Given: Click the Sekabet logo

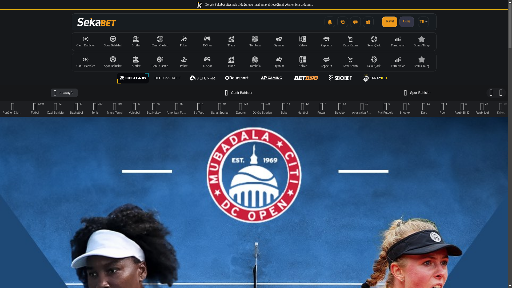Looking at the screenshot, I should click(x=96, y=22).
